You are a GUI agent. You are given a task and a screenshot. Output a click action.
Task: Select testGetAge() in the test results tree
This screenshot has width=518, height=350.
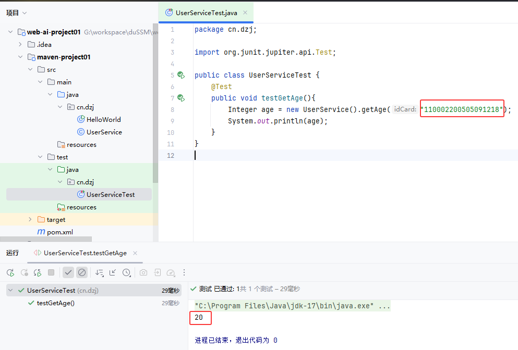coord(55,303)
